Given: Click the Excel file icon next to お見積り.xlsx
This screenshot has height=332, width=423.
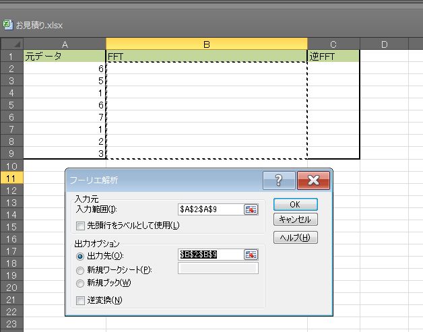Looking at the screenshot, I should pos(7,24).
